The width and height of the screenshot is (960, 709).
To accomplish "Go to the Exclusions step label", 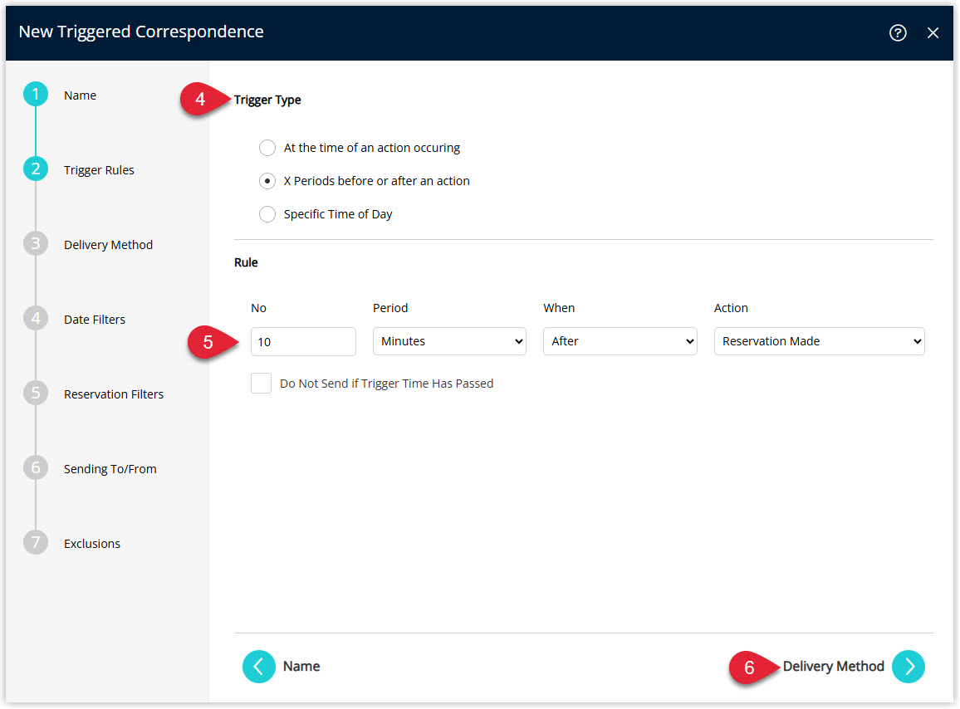I will 92,544.
